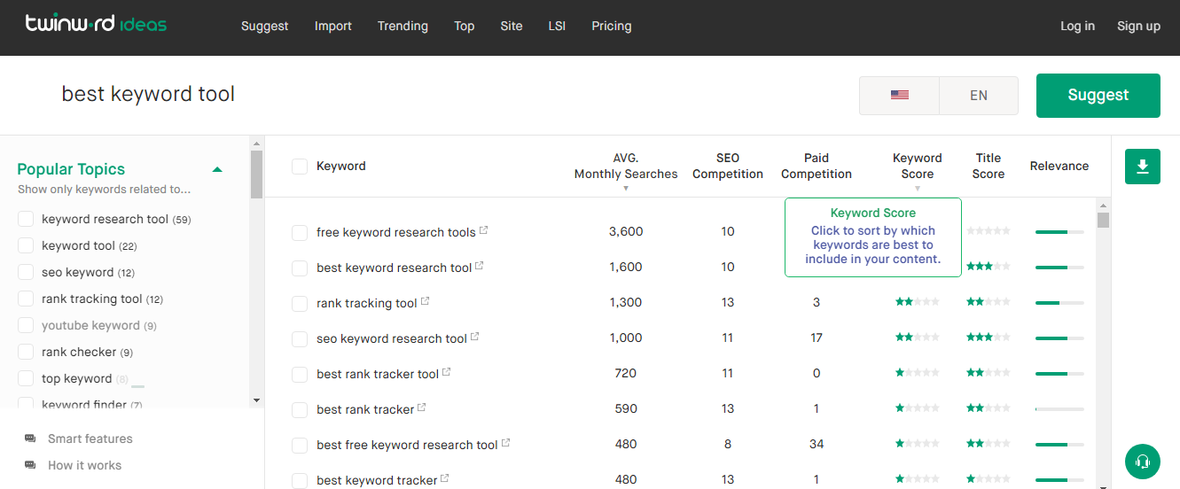This screenshot has height=489, width=1180.
Task: Check the seo keyword research tool row
Action: (x=300, y=338)
